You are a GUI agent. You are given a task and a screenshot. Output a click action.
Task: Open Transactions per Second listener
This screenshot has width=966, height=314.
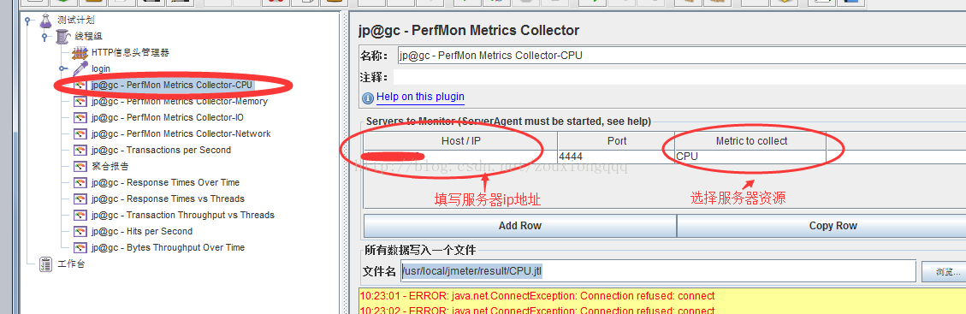pos(161,150)
